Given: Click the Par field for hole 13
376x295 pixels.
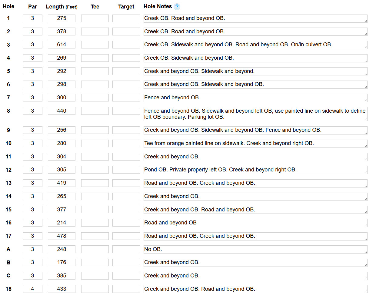Looking at the screenshot, I should 32,183.
